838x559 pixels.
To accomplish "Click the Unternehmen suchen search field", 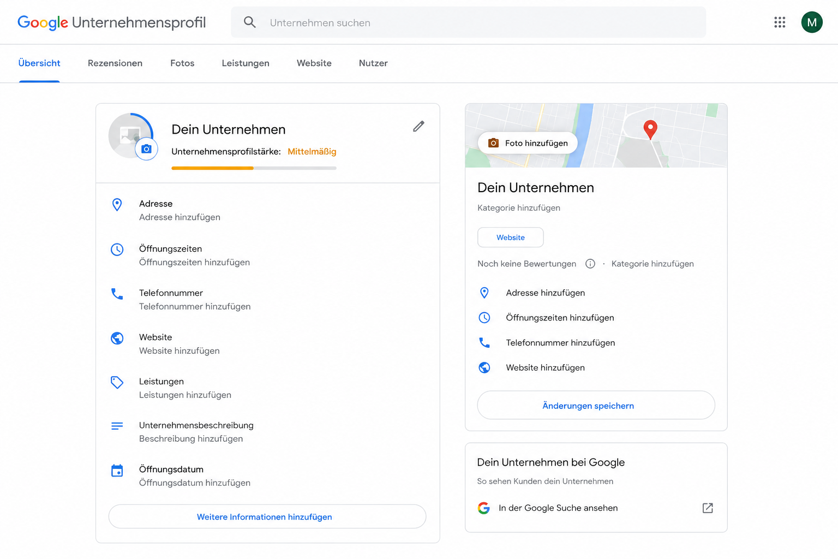I will (x=468, y=22).
